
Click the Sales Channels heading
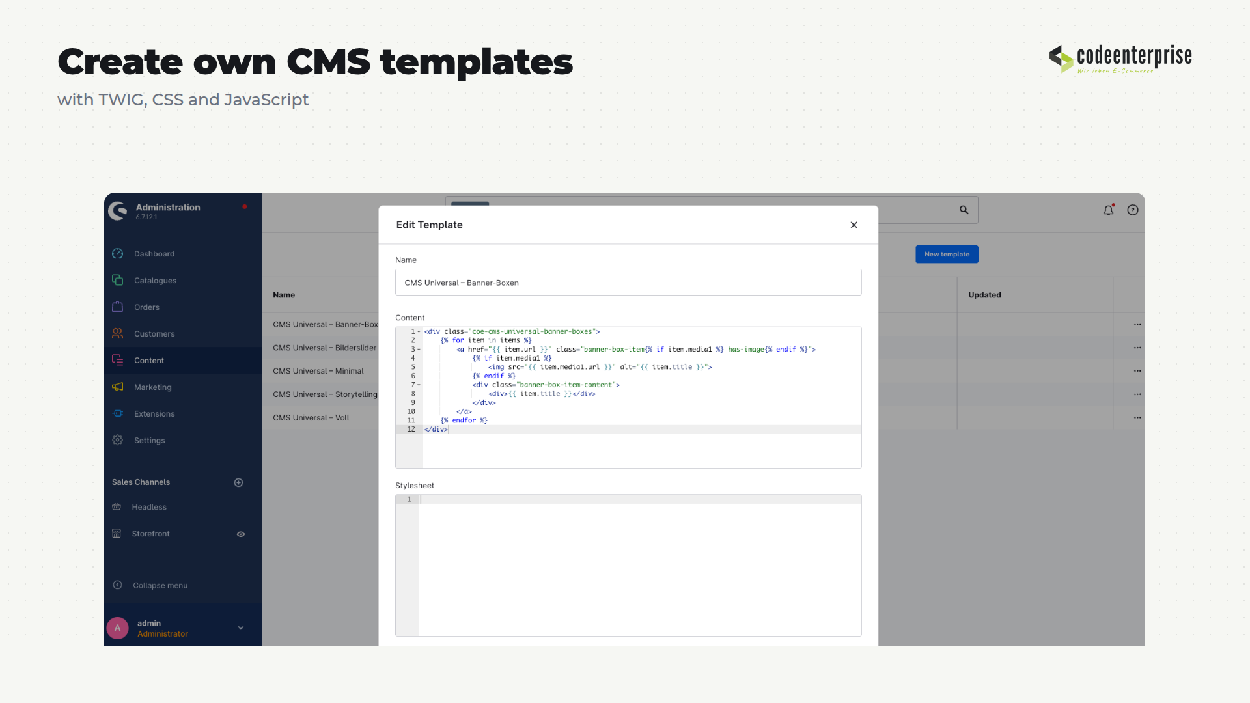coord(141,482)
